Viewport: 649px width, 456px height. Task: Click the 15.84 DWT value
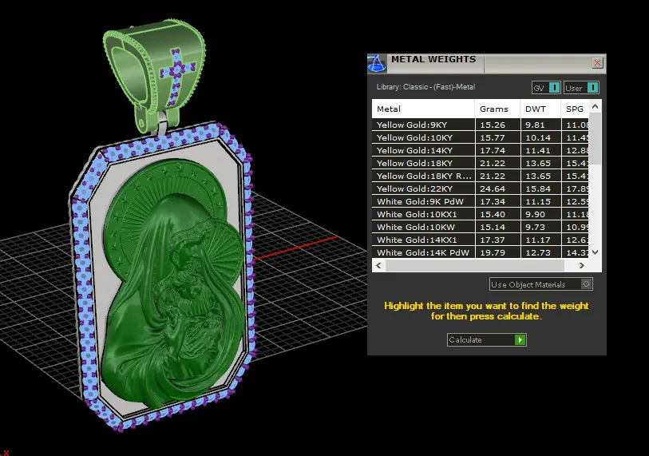[x=538, y=188]
